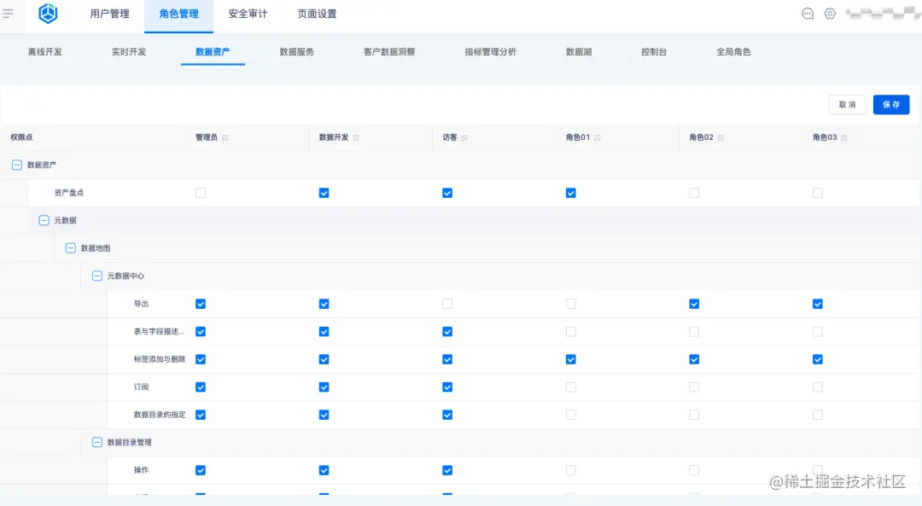Screen dimensions: 922x506
Task: Click the edit icon next to 访客 header
Action: pyautogui.click(x=464, y=137)
